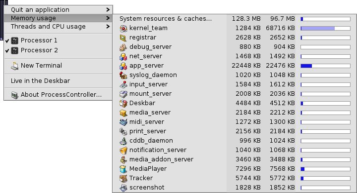Click the cddb_daemon icon

coord(123,141)
